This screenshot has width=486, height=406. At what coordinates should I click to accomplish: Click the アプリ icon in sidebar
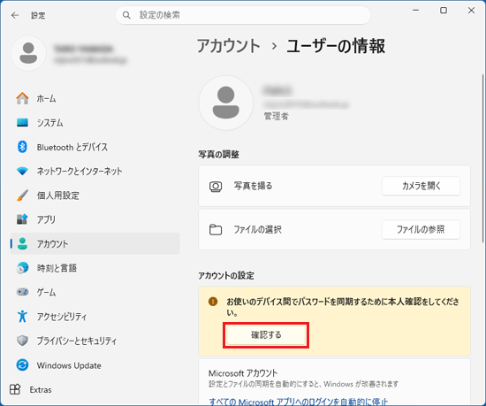point(22,219)
